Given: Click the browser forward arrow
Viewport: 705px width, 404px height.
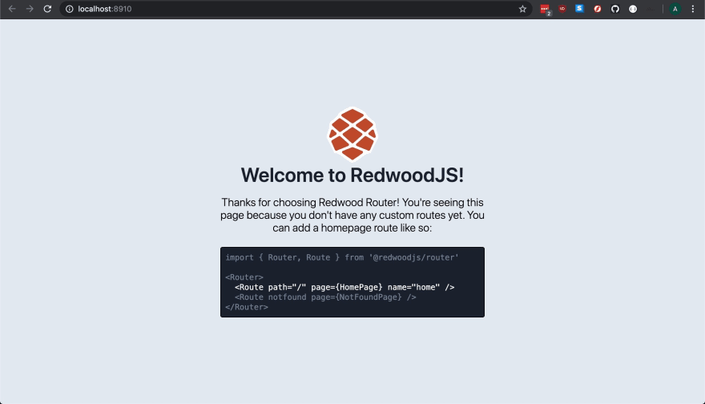Looking at the screenshot, I should [30, 9].
